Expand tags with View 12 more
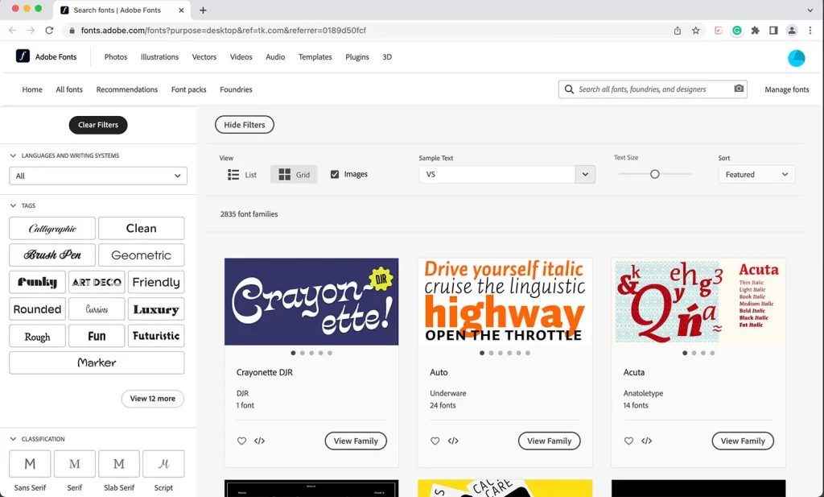Image resolution: width=824 pixels, height=497 pixels. coord(152,399)
